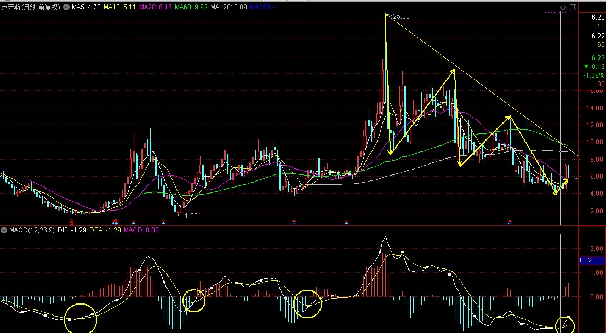Click the 10.00 price axis label

(595, 142)
